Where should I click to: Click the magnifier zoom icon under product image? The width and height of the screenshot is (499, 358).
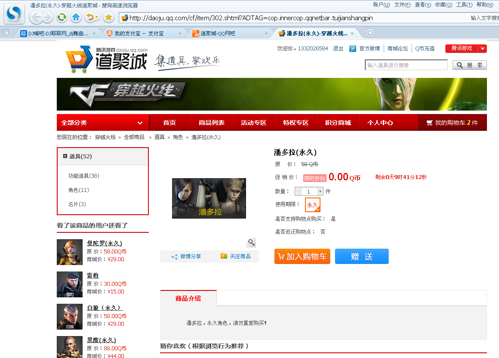[251, 243]
